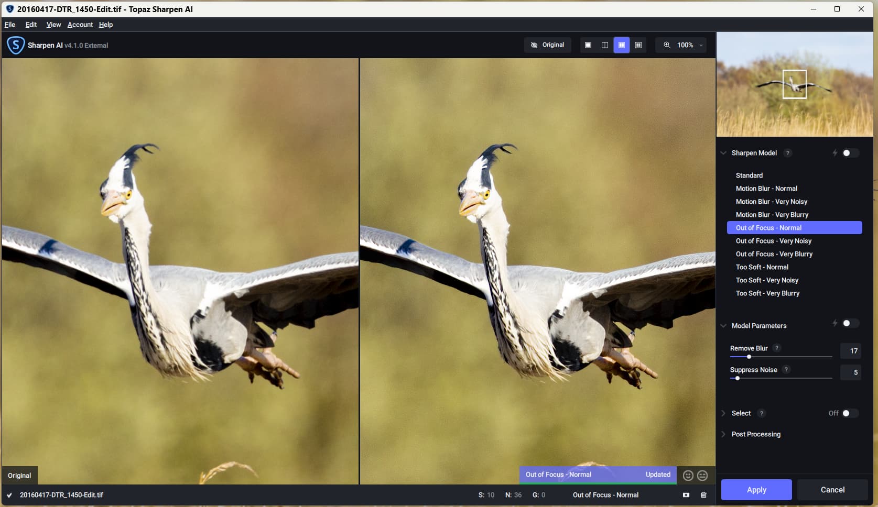Click the mask icon beside the trash
Viewport: 878px width, 507px height.
686,495
